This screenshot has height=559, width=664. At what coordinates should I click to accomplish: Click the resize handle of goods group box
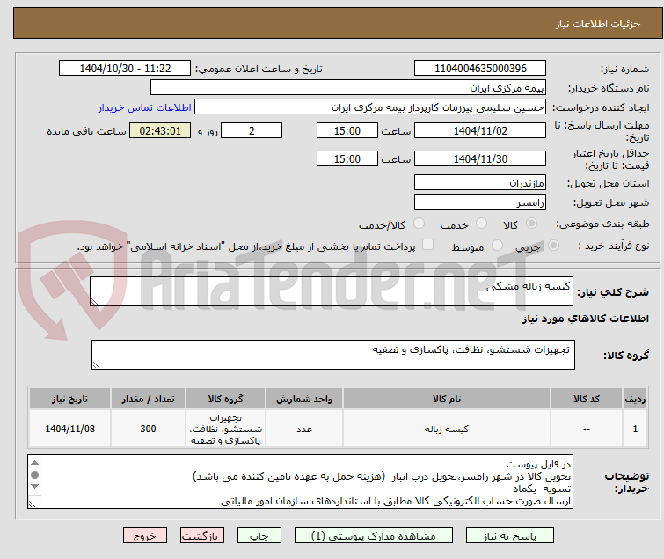[x=96, y=365]
